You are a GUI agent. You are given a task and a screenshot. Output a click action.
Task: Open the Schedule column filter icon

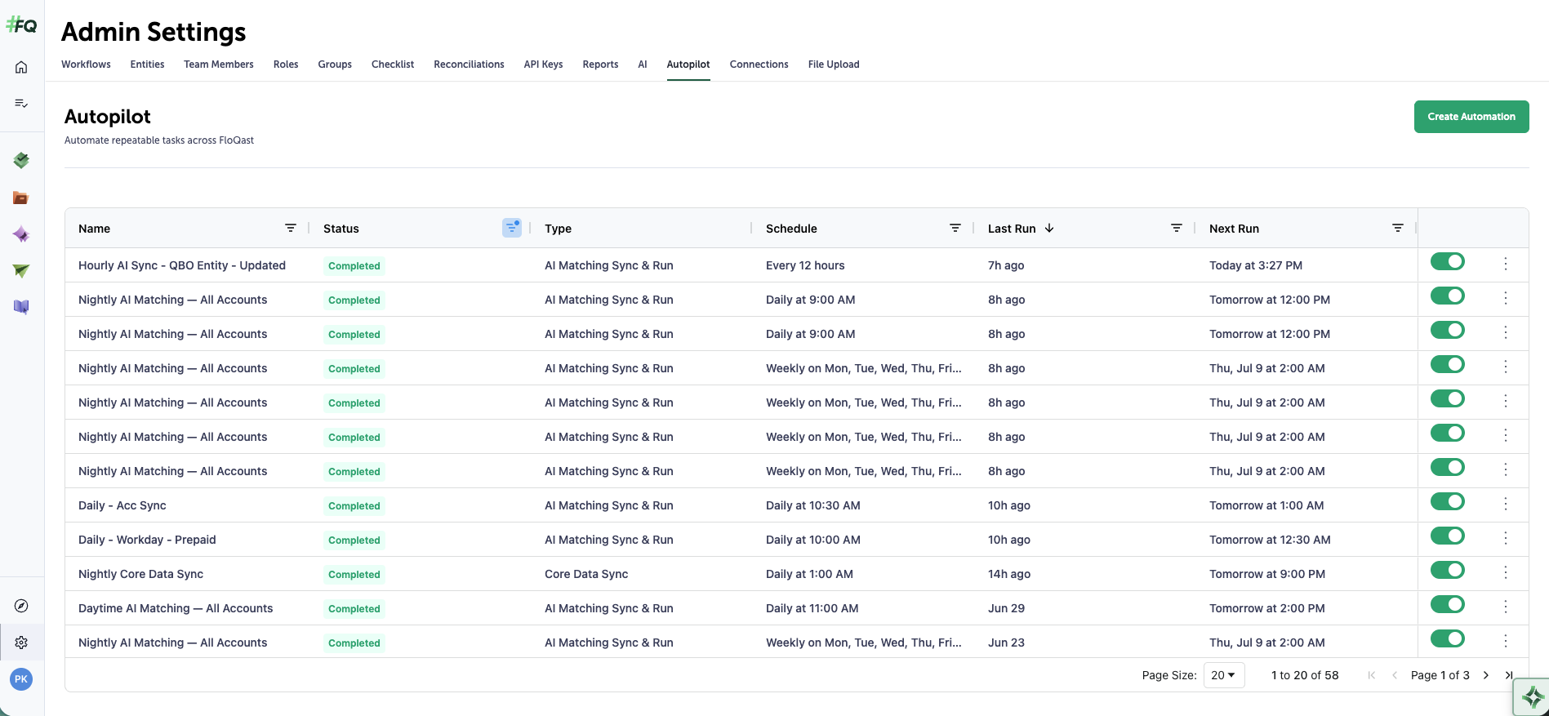coord(955,228)
